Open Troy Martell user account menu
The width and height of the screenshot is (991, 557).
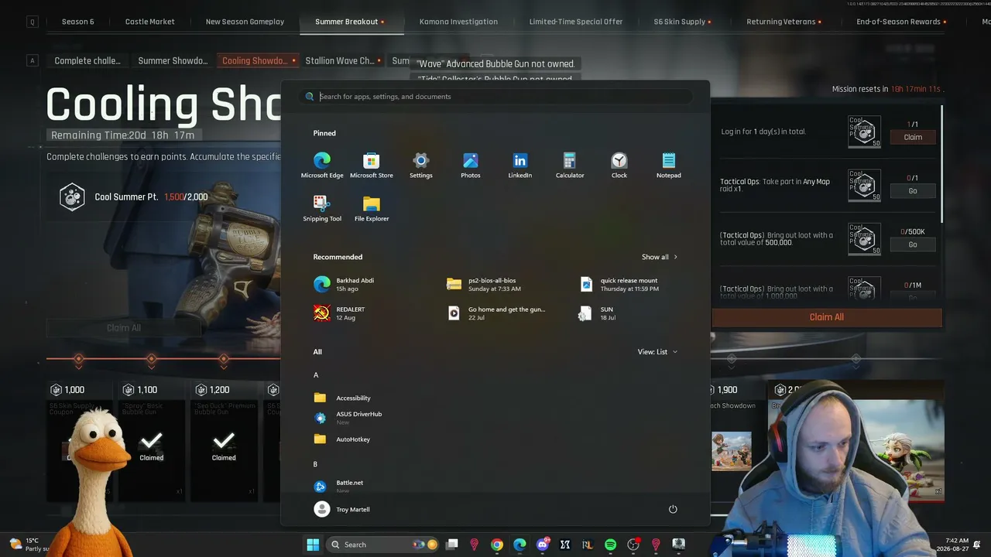tap(341, 509)
